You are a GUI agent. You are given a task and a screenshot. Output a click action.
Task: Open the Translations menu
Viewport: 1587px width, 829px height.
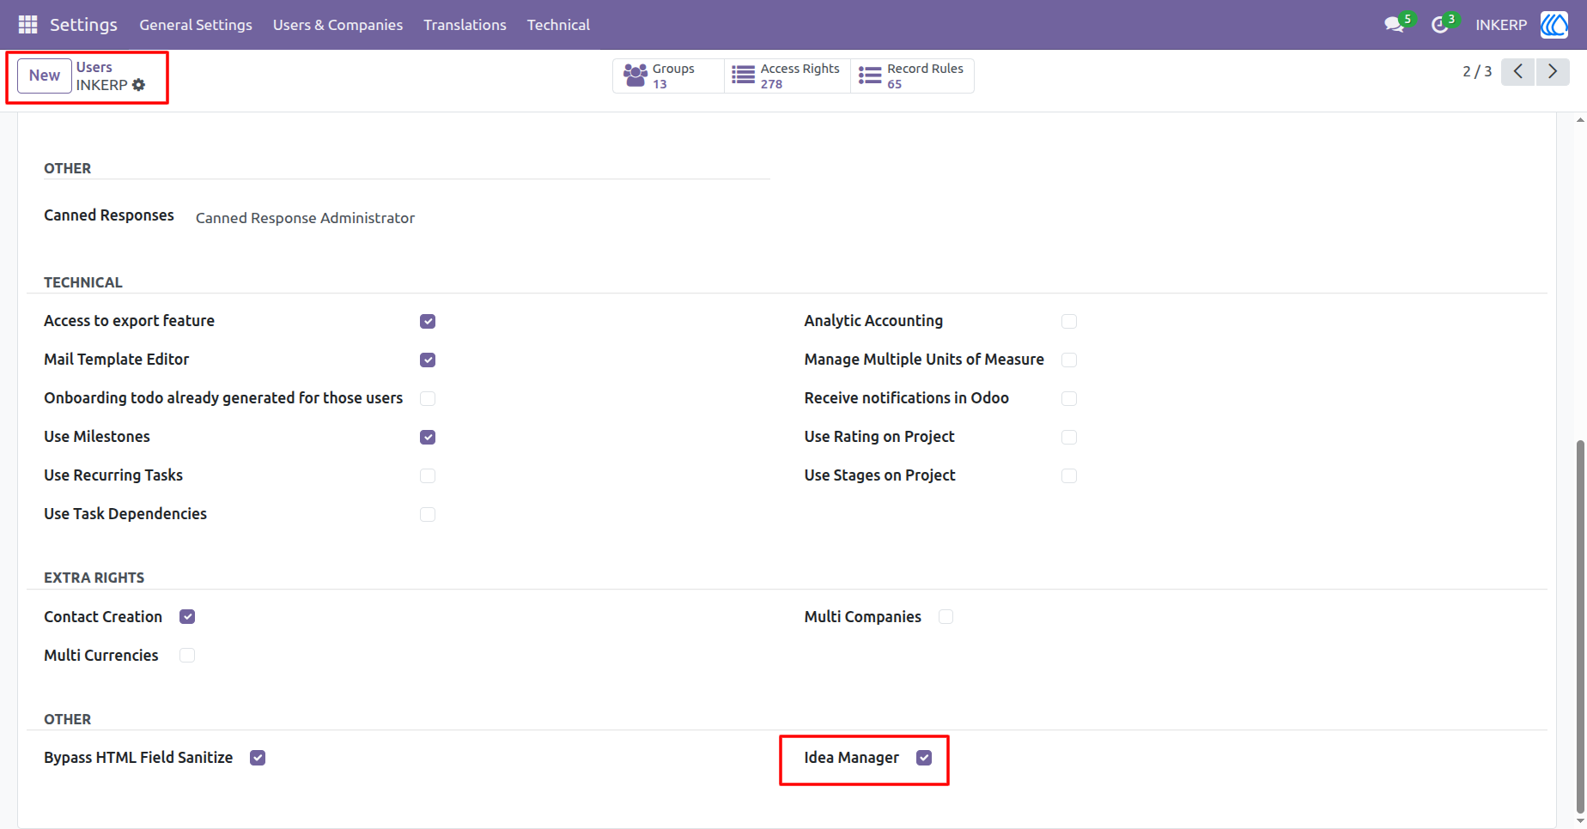[465, 25]
